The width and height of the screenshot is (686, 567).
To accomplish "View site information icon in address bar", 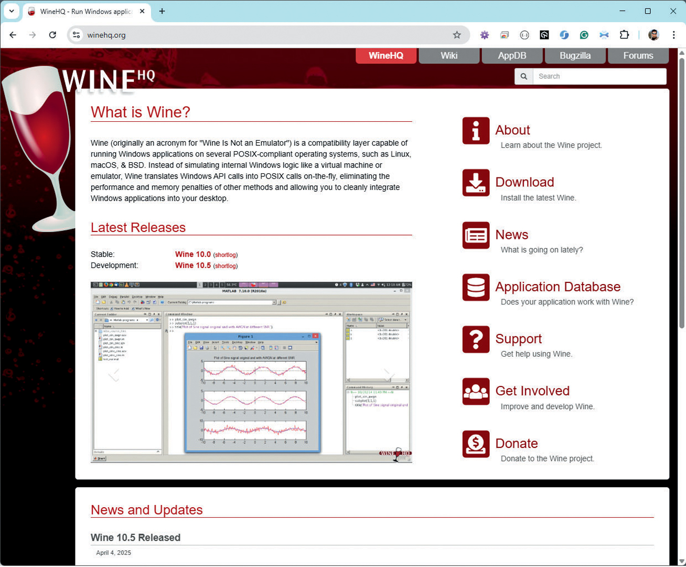I will 77,35.
